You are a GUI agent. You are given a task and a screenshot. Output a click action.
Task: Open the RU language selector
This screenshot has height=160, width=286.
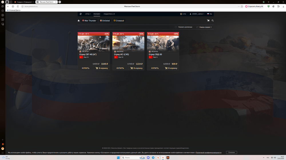point(210,14)
